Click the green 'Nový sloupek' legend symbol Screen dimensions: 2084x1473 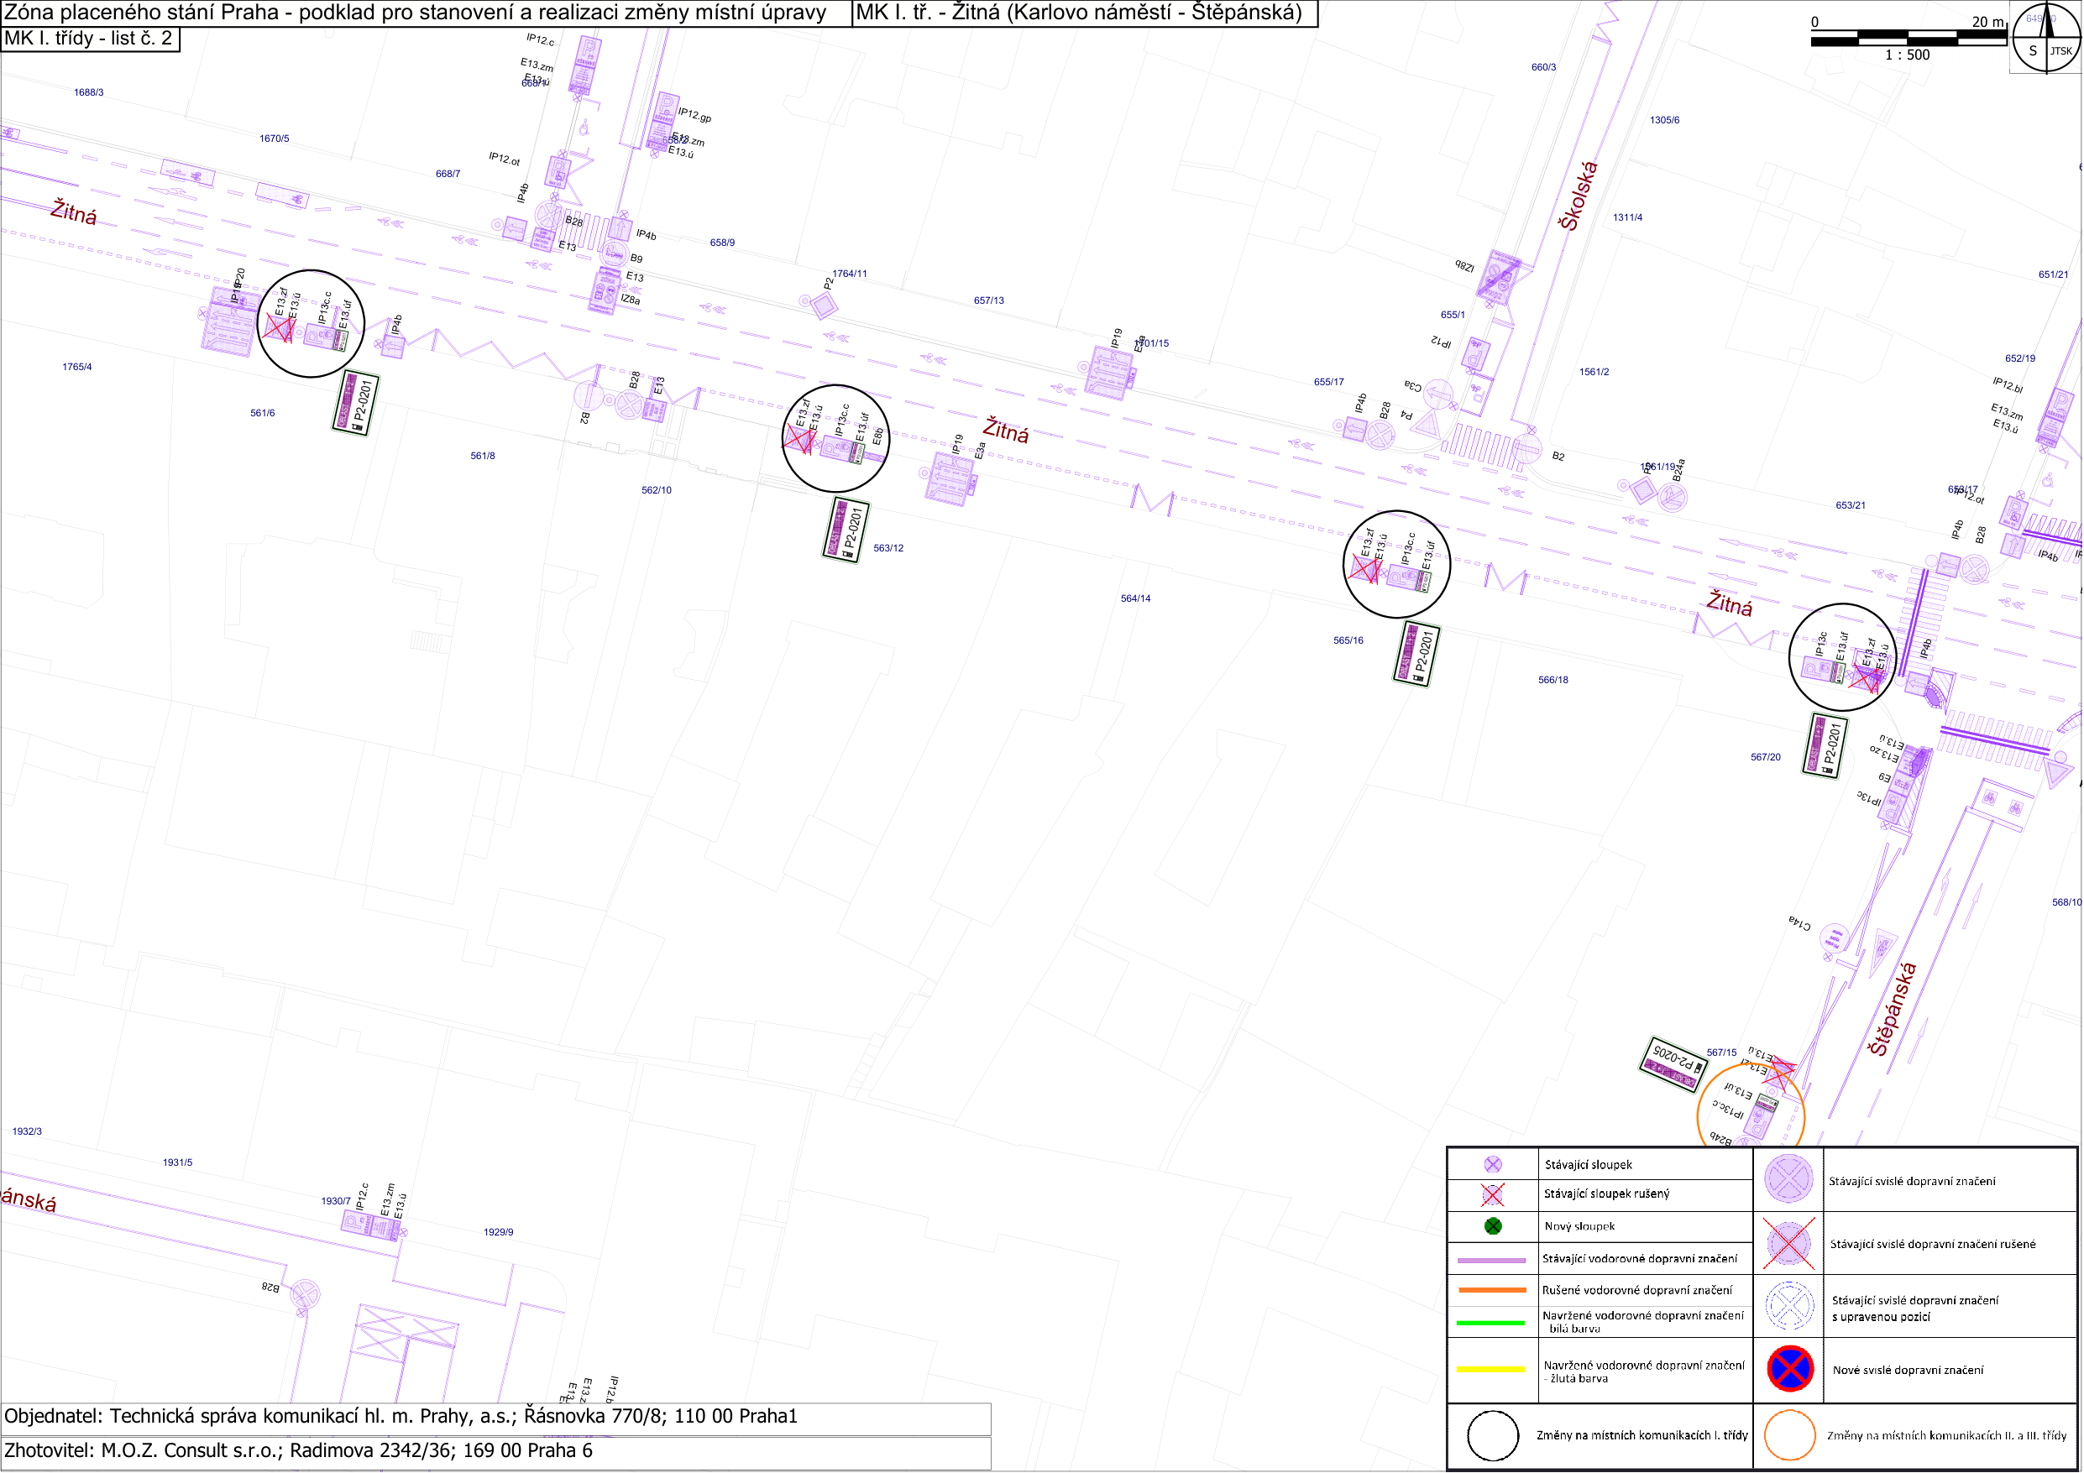[x=1492, y=1226]
